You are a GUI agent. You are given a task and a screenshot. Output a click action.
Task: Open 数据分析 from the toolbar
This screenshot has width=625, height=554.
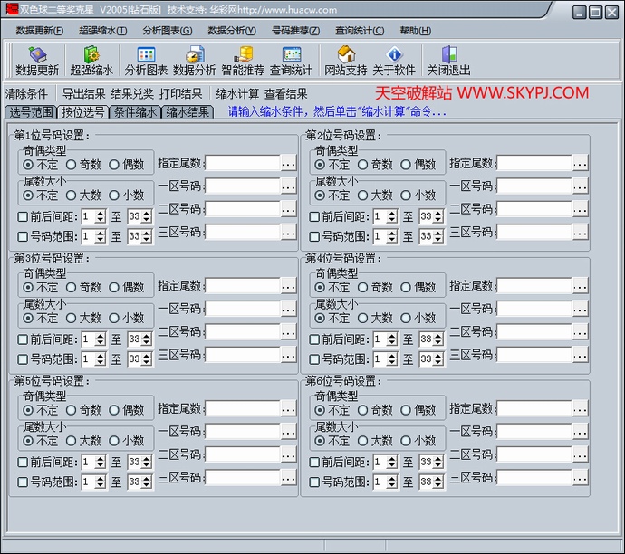click(x=194, y=62)
